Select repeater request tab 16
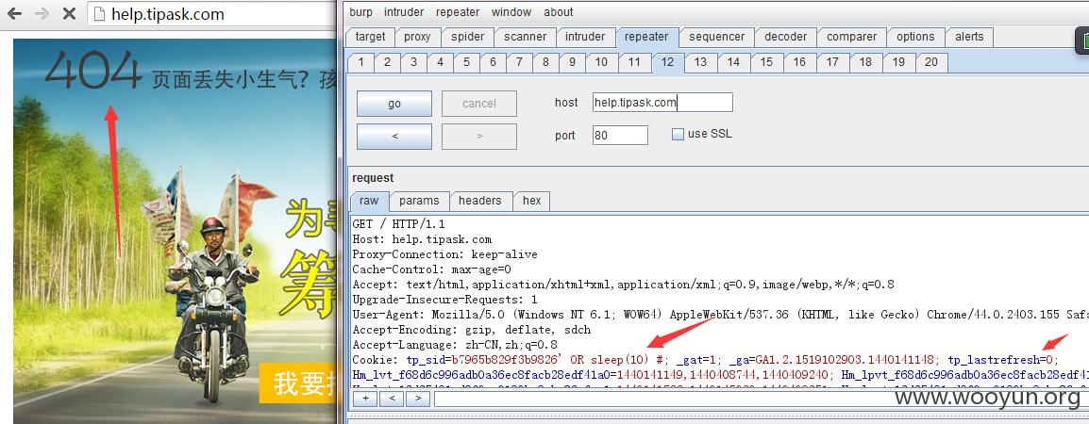The image size is (1089, 424). (799, 62)
